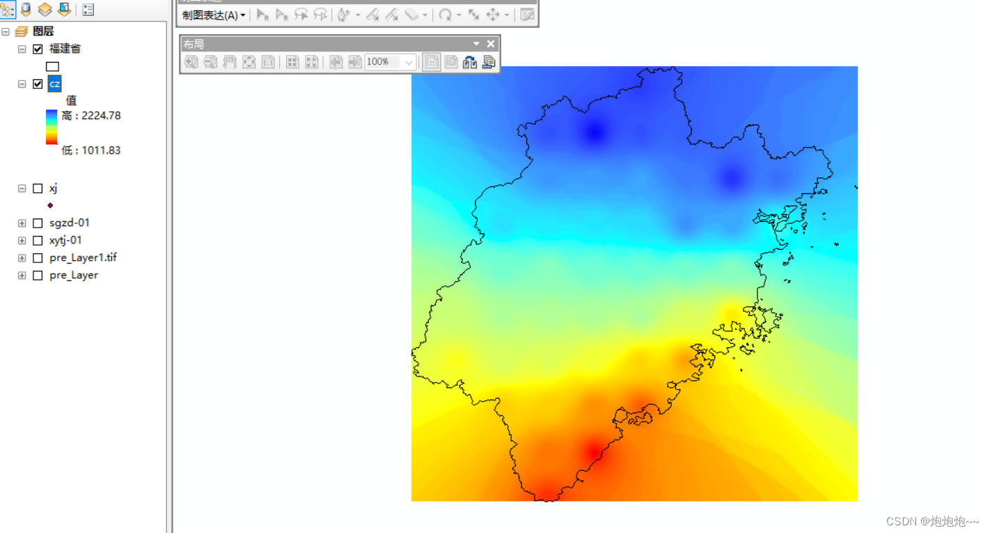Viewport: 990px width, 533px height.
Task: Collapse the cz layer legend
Action: click(22, 83)
